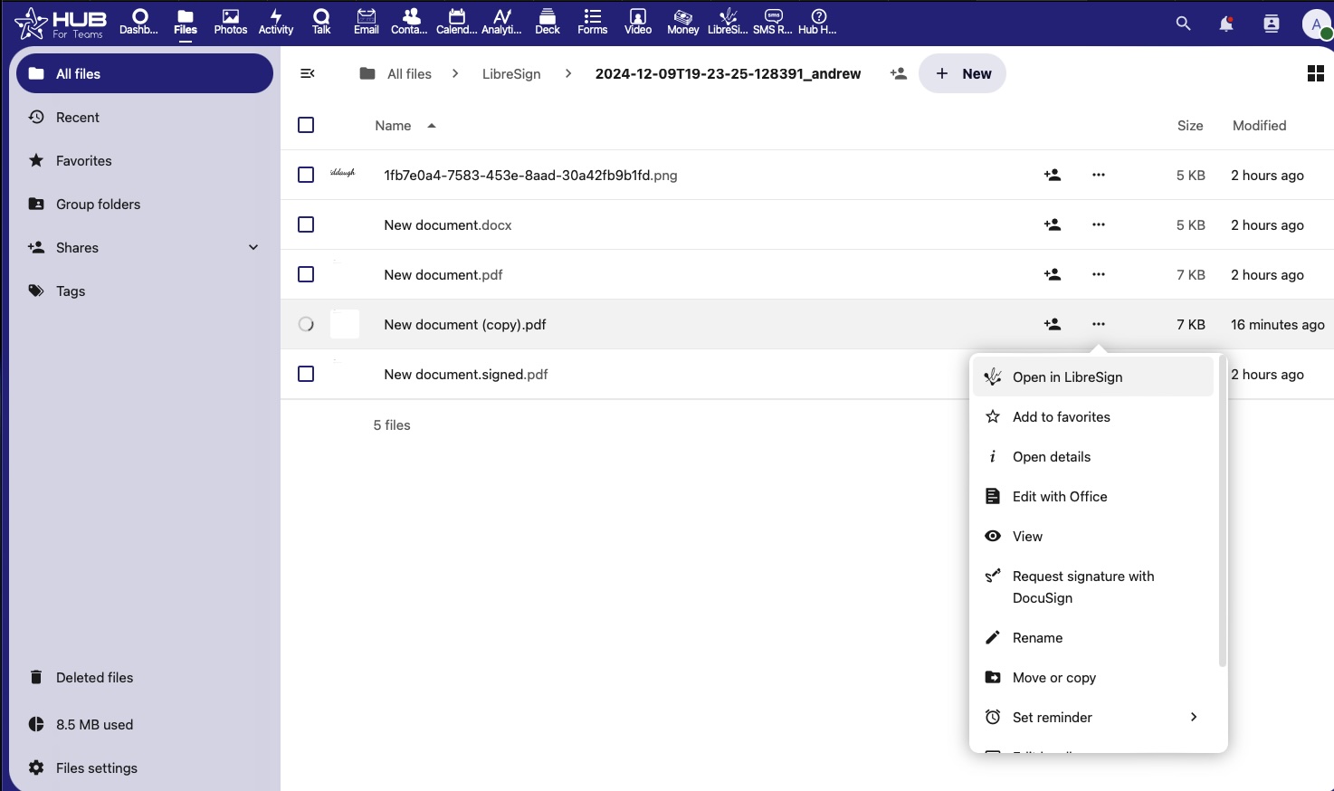Open the Deck app in top bar
Screen dimensions: 1334x791
pyautogui.click(x=548, y=22)
